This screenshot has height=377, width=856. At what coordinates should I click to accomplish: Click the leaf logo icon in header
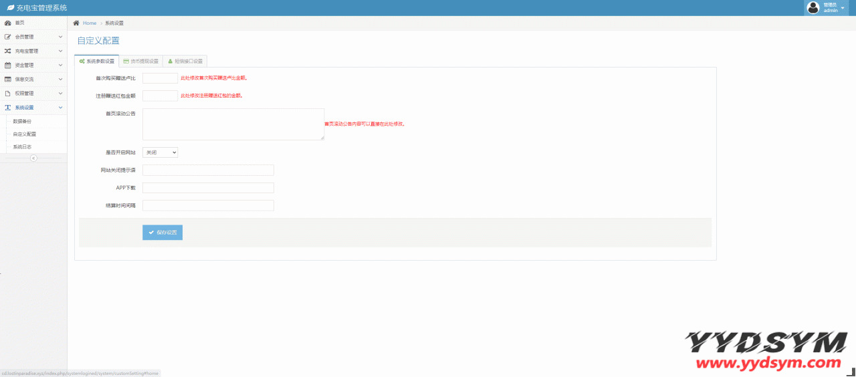10,8
